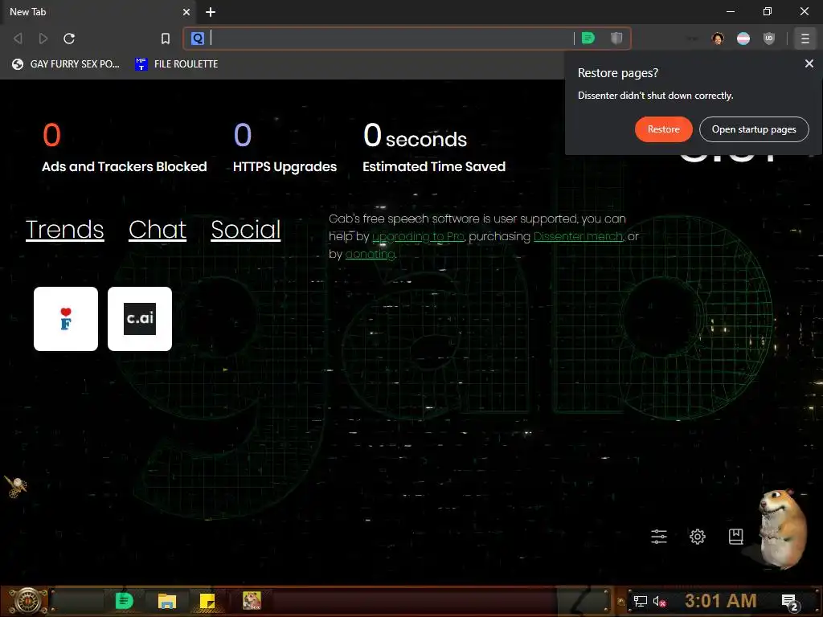The image size is (823, 617).
Task: Open the browser hamburger menu
Action: coord(805,39)
